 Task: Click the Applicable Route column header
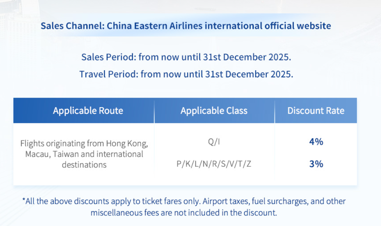click(88, 110)
